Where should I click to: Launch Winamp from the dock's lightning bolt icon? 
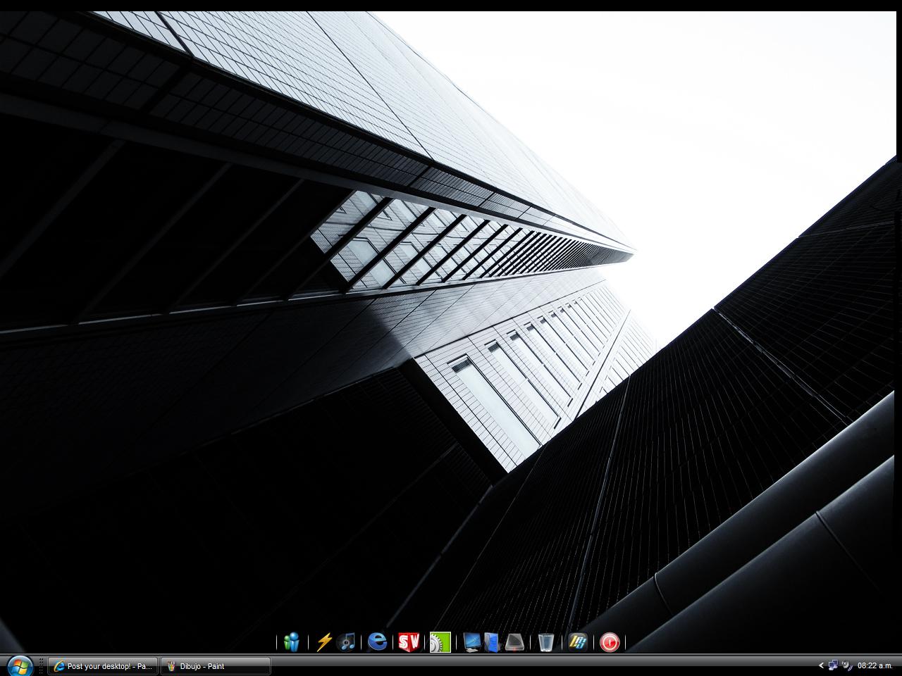tap(324, 641)
